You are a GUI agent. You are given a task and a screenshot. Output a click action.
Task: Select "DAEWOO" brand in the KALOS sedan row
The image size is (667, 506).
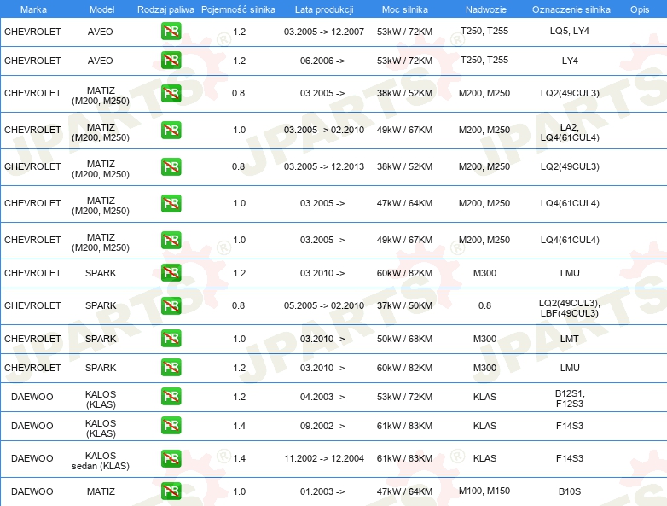[32, 458]
